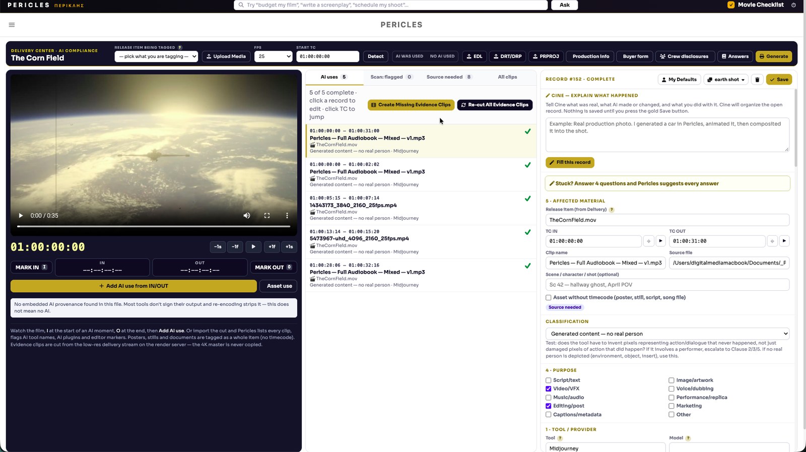Click the right panel vertical scrollbar

click(x=796, y=128)
